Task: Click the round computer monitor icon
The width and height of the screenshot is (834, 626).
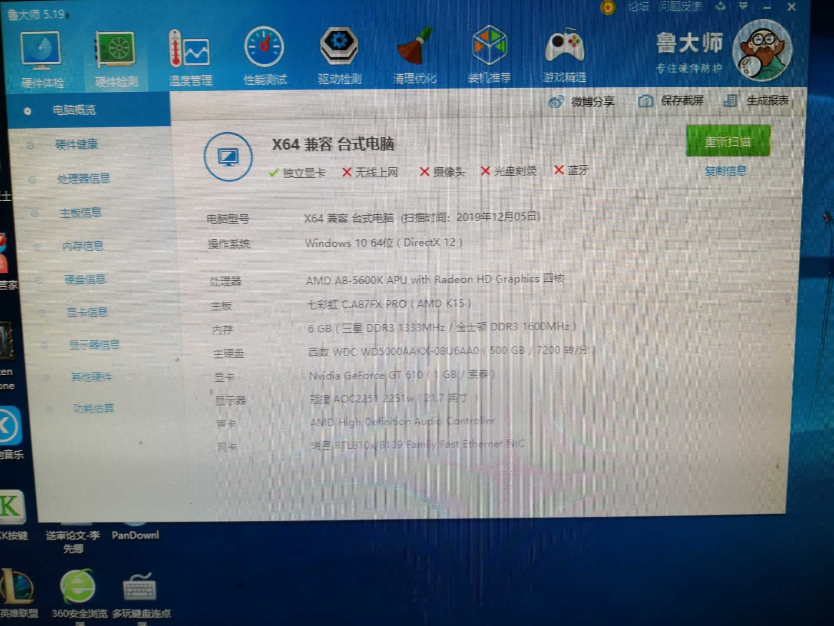Action: click(228, 157)
